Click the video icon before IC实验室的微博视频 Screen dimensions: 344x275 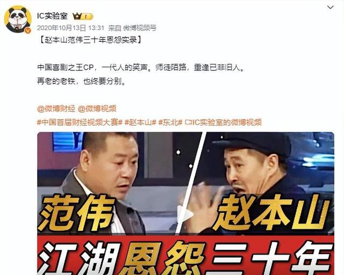188,122
